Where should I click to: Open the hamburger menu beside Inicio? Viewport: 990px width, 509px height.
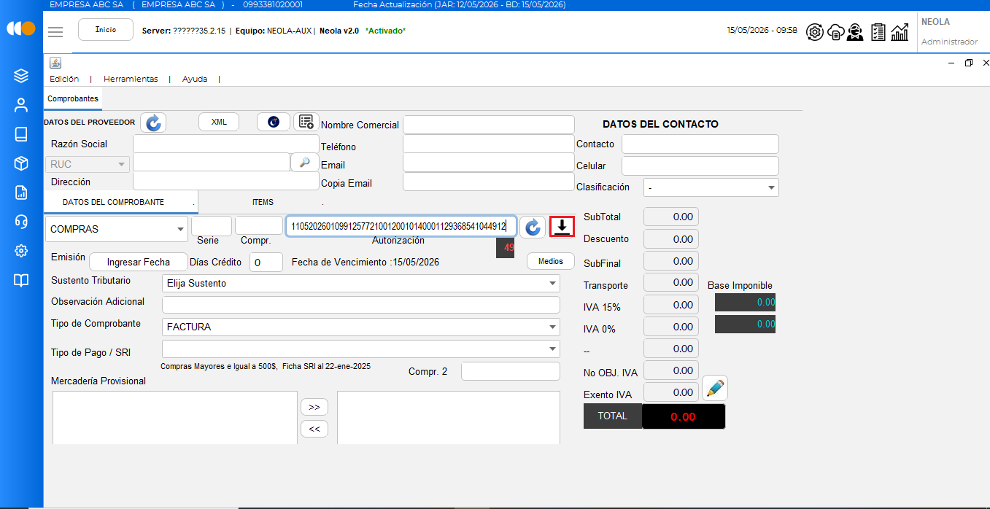point(55,31)
